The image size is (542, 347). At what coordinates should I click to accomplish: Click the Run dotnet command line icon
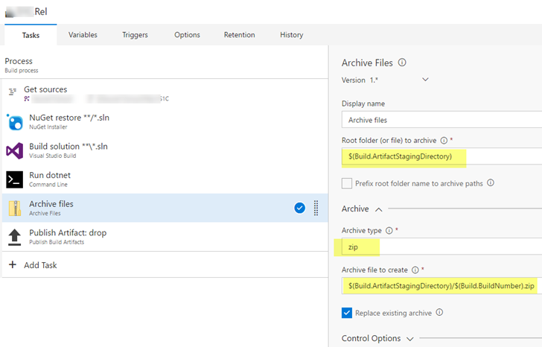[x=15, y=179]
